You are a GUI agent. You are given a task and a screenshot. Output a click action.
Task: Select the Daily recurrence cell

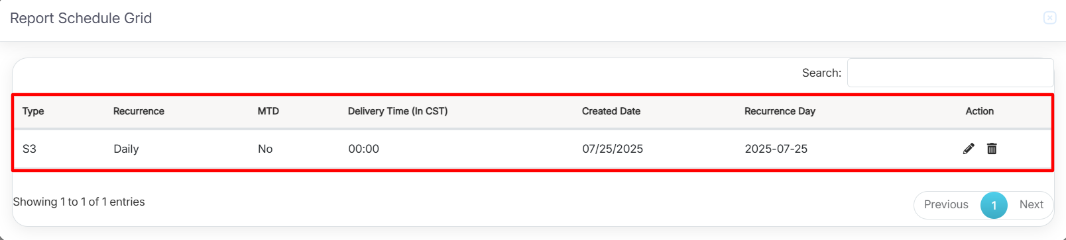point(126,149)
